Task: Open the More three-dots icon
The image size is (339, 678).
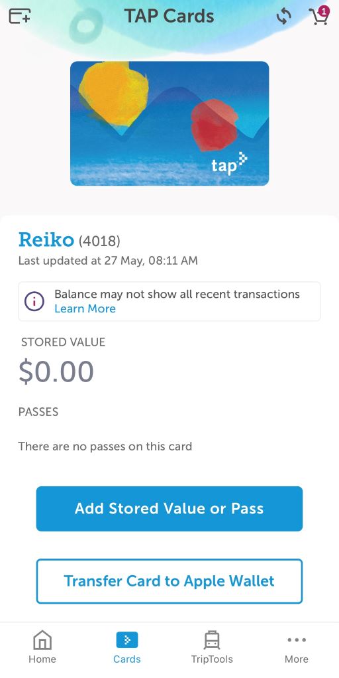Action: pos(297,640)
